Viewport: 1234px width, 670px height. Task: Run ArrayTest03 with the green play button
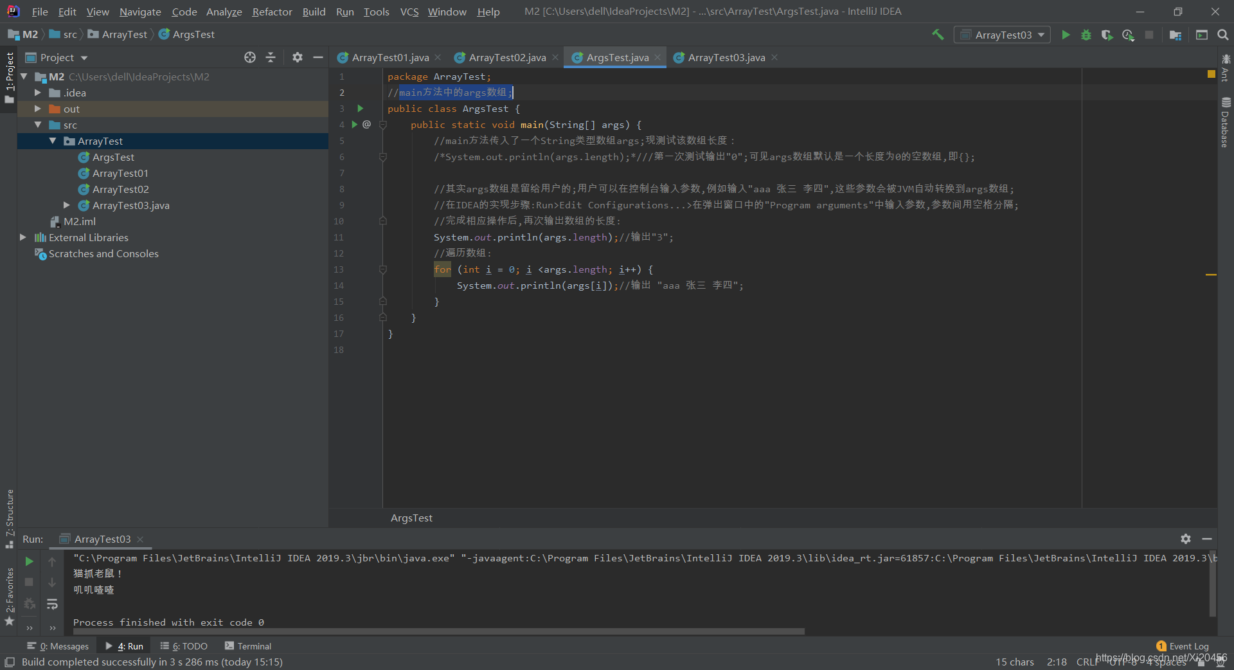coord(1066,35)
